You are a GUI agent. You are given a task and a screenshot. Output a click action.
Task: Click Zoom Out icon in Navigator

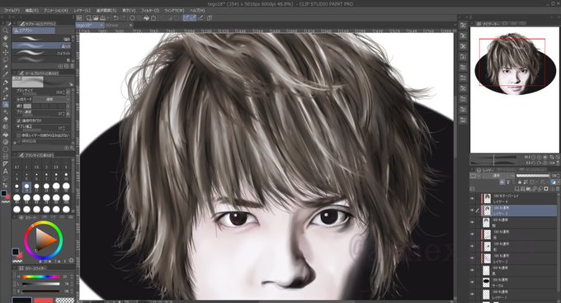pyautogui.click(x=533, y=157)
